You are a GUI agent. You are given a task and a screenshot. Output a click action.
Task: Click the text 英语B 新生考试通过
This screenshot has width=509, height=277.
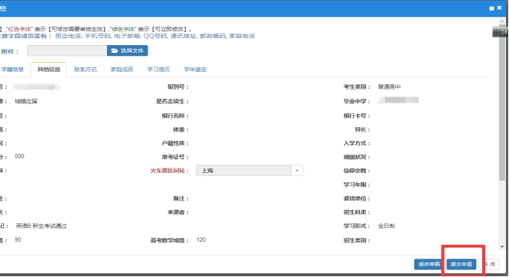[41, 226]
